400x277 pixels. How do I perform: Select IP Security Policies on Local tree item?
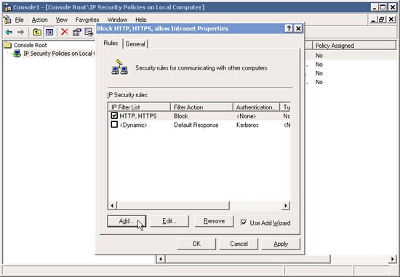59,54
